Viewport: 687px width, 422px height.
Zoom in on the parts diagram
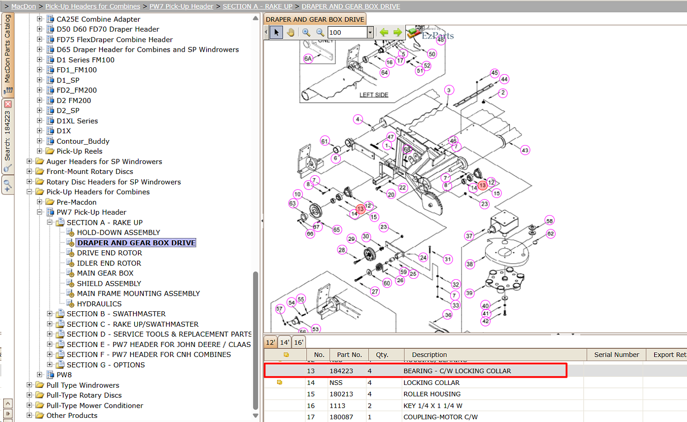[306, 32]
